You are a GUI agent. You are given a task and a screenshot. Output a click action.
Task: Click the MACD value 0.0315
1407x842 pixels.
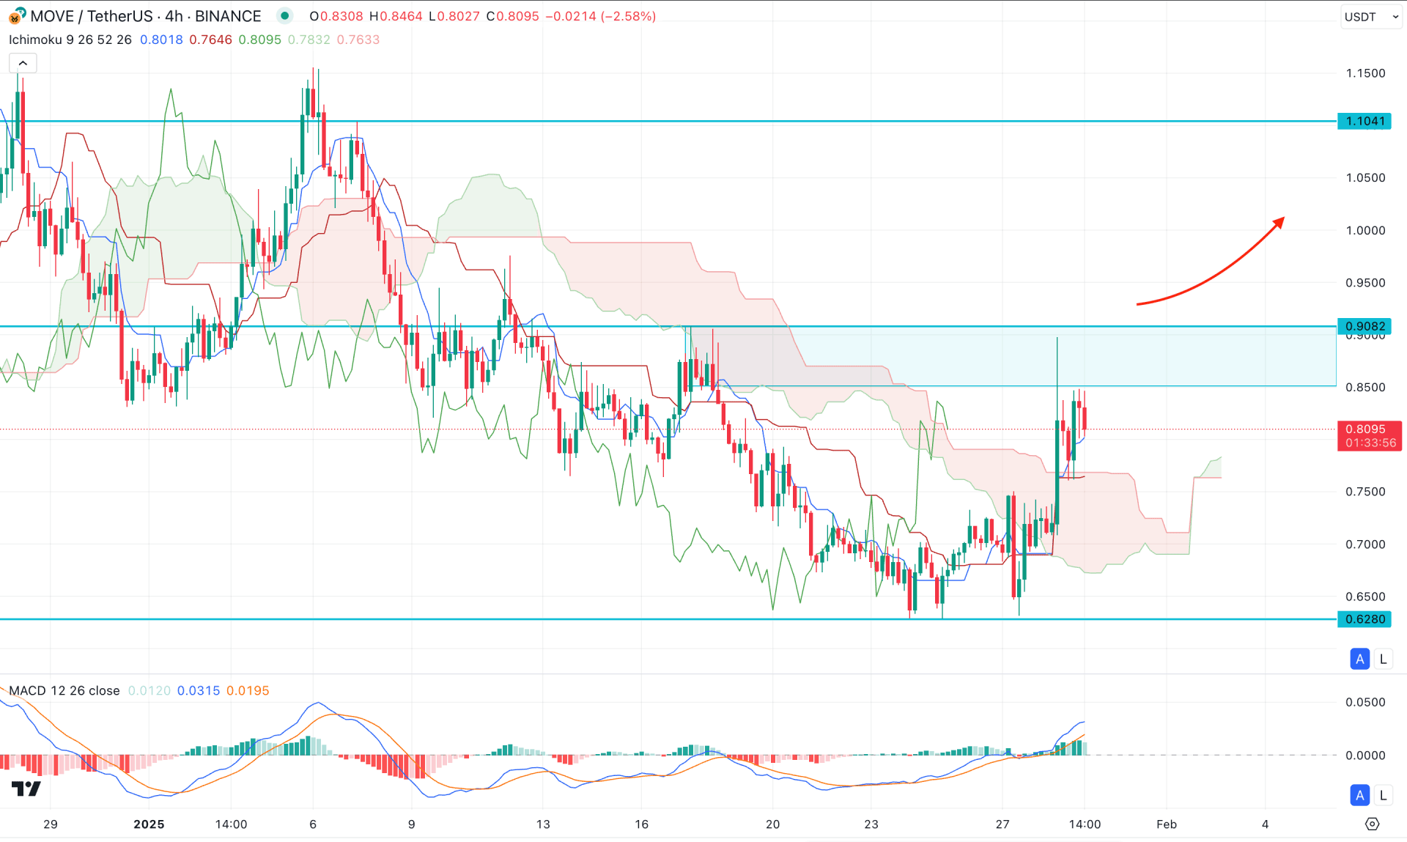(199, 690)
